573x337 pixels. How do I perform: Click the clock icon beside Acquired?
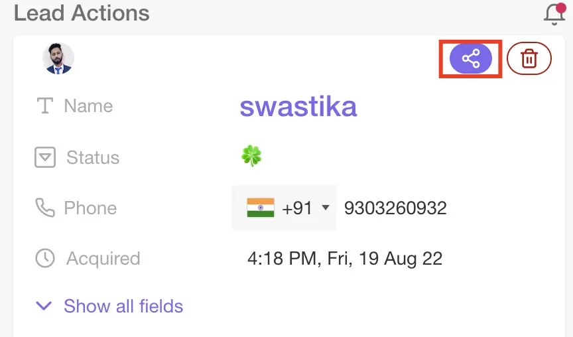[x=44, y=258]
